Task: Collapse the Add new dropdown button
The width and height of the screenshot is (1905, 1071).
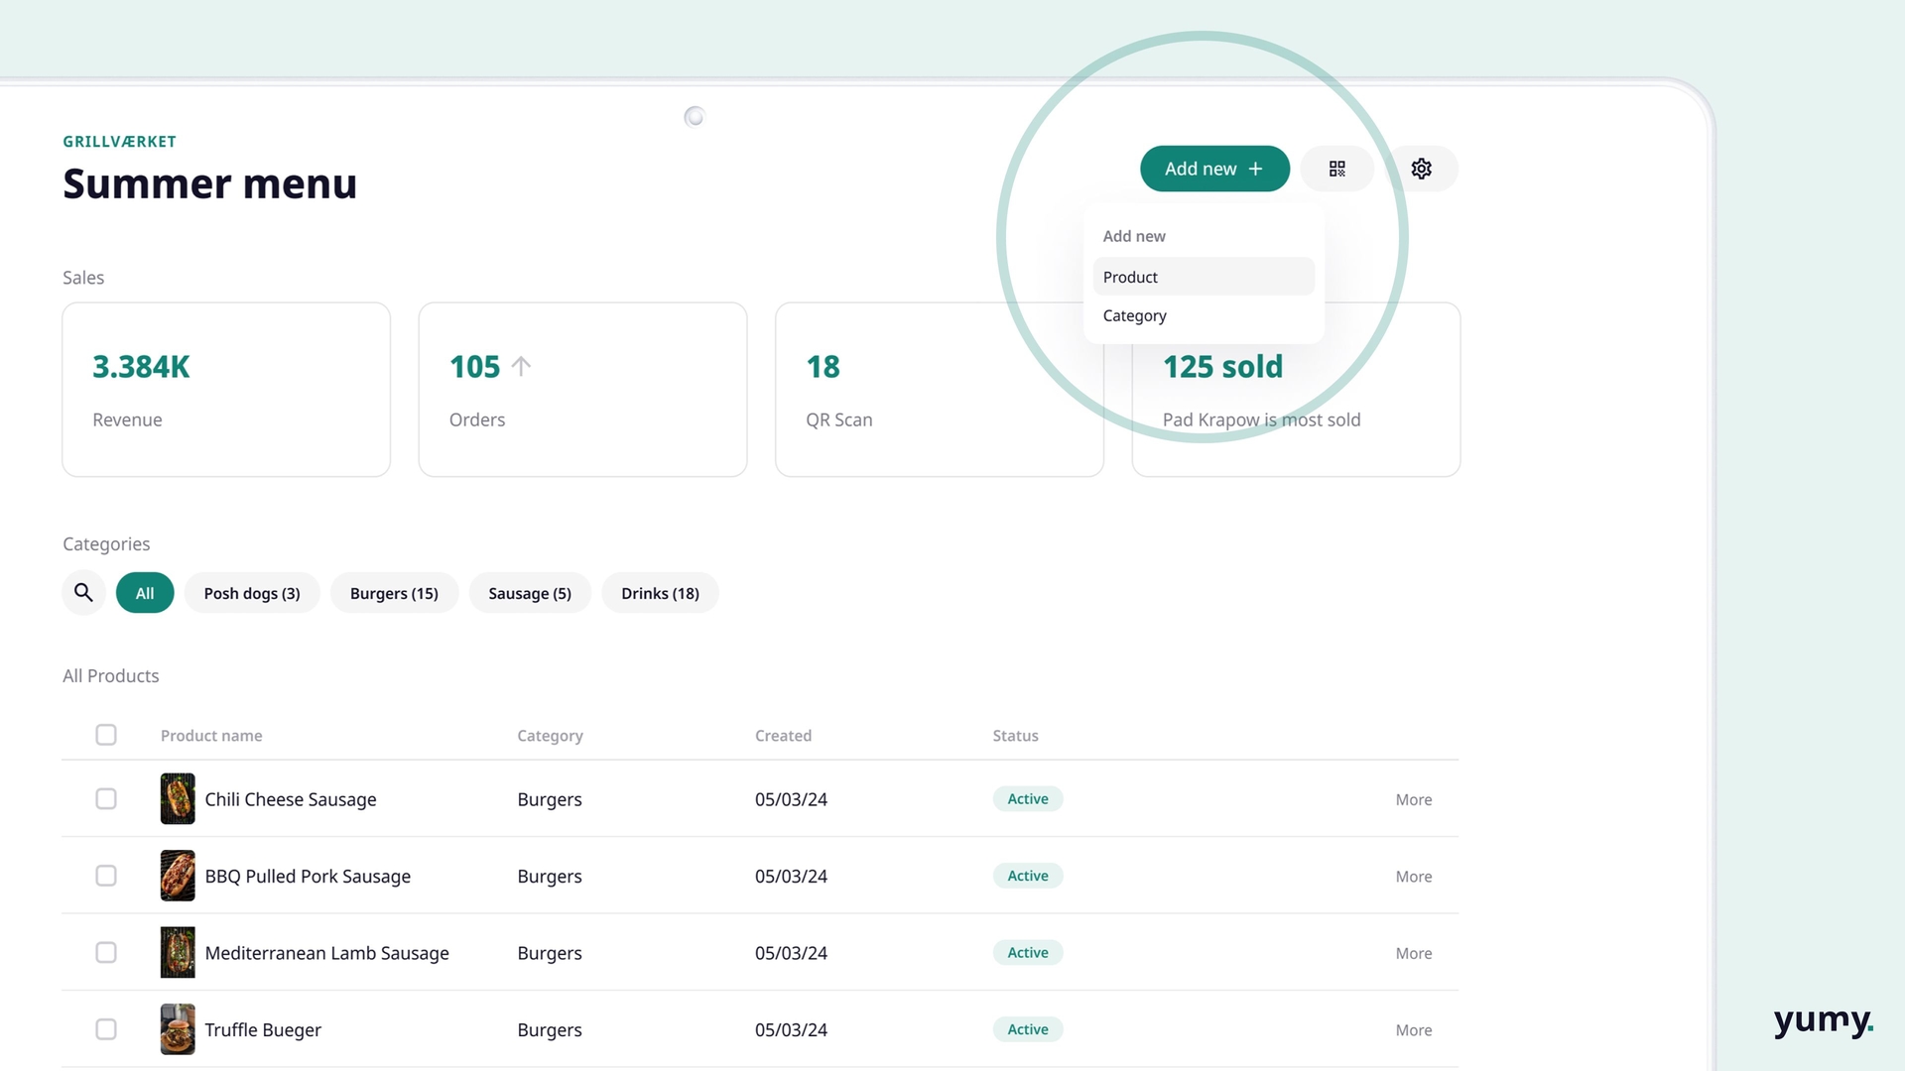Action: click(x=1214, y=169)
